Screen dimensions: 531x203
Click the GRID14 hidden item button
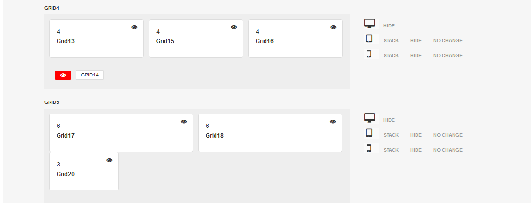pyautogui.click(x=90, y=75)
